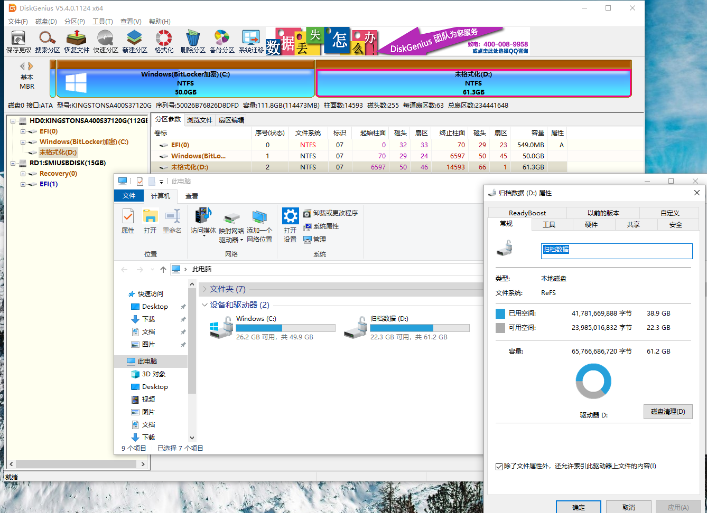The height and width of the screenshot is (513, 707).
Task: Click the DiskGenius advertisement banner
Action: pos(397,41)
